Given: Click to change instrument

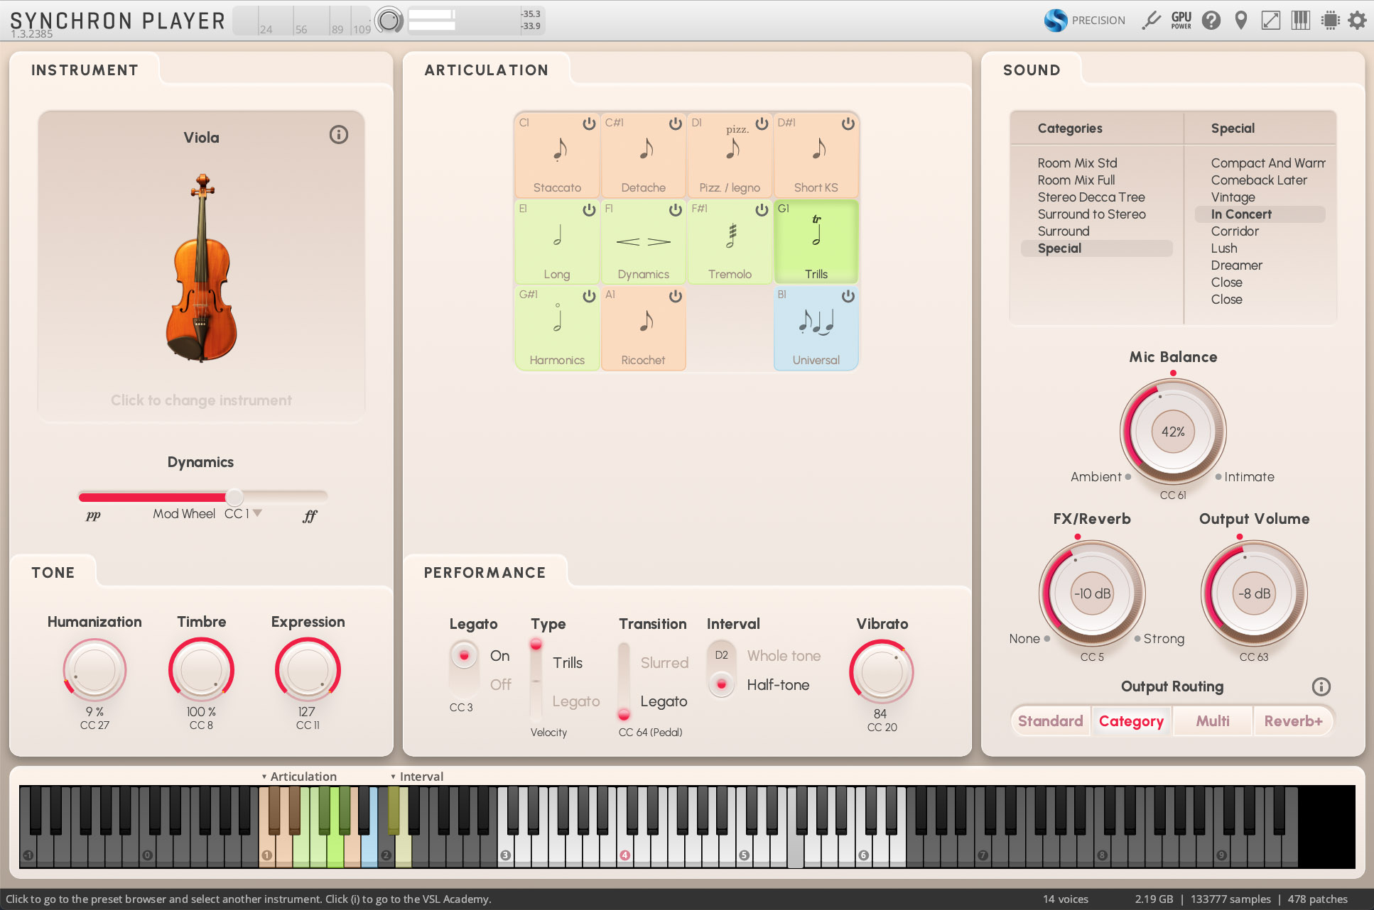Looking at the screenshot, I should point(201,400).
